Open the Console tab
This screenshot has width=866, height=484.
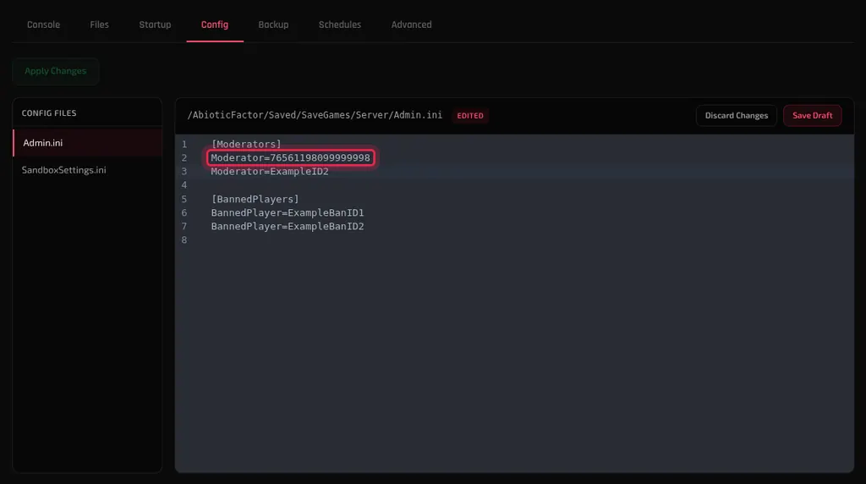(x=44, y=25)
